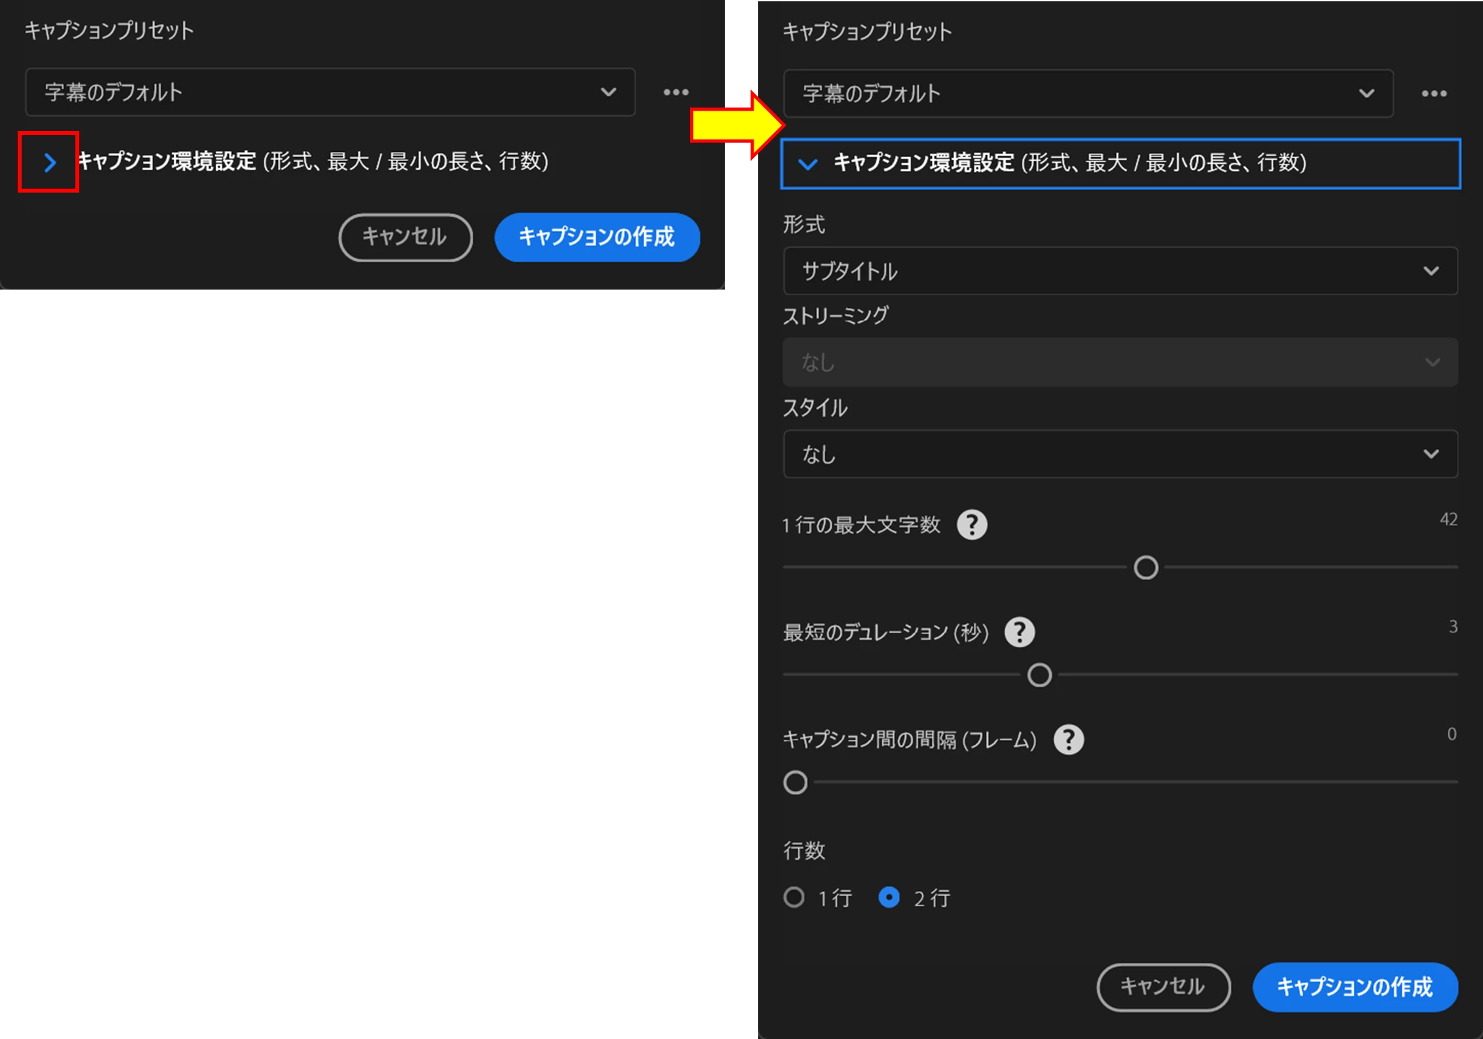Image resolution: width=1483 pixels, height=1039 pixels.
Task: Open the 形式 サブタイトル dropdown
Action: point(1120,271)
